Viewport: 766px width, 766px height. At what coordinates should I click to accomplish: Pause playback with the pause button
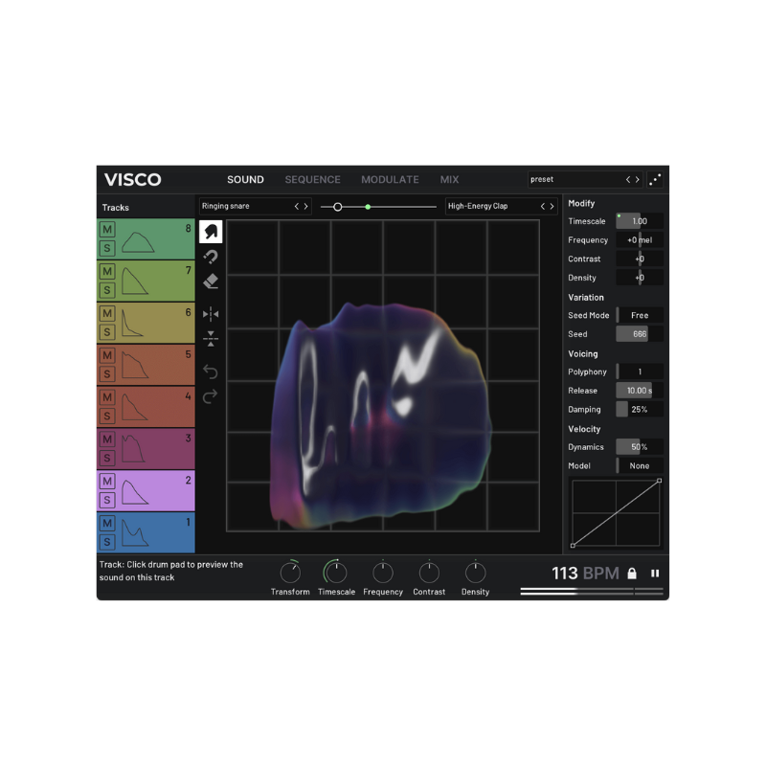[655, 573]
